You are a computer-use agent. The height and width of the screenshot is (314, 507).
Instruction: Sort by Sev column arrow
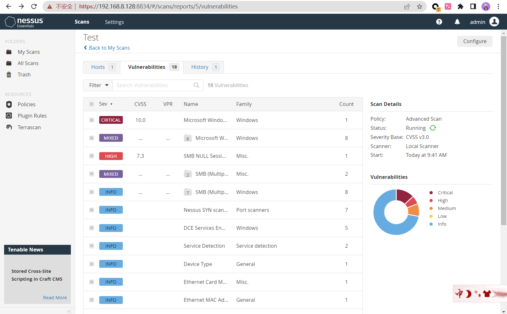coord(111,104)
